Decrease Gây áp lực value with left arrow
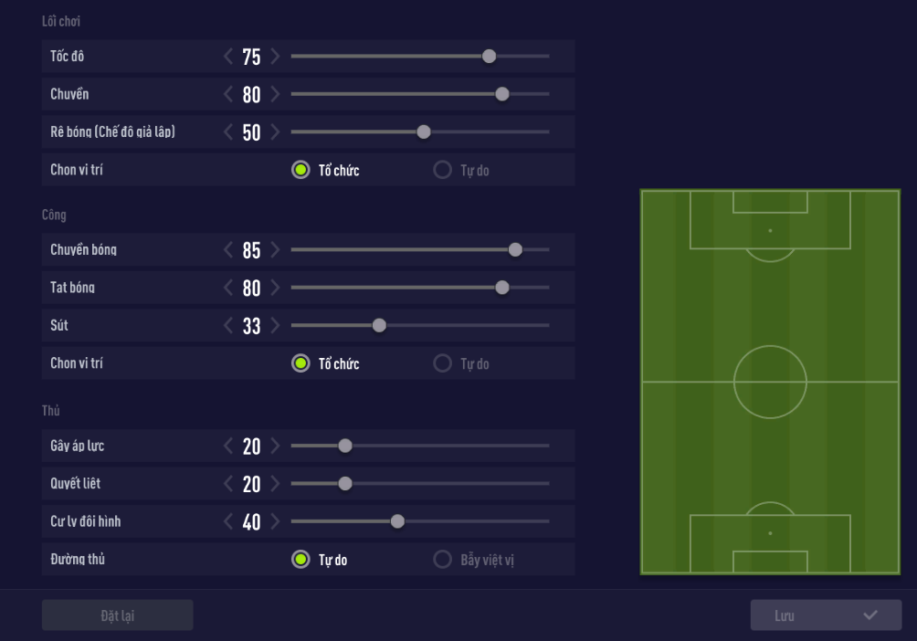The image size is (917, 641). point(228,446)
